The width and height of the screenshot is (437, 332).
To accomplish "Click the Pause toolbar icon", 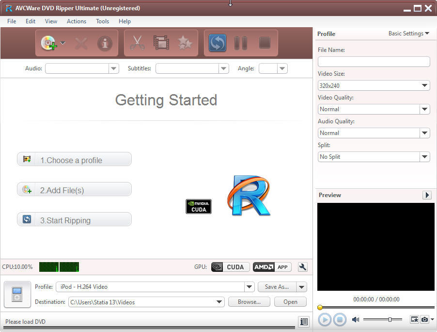I will pos(240,43).
